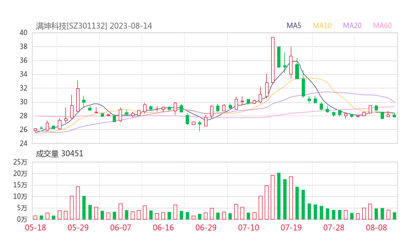The width and height of the screenshot is (403, 240).
Task: Click the 36 price axis label
Action: (x=23, y=61)
